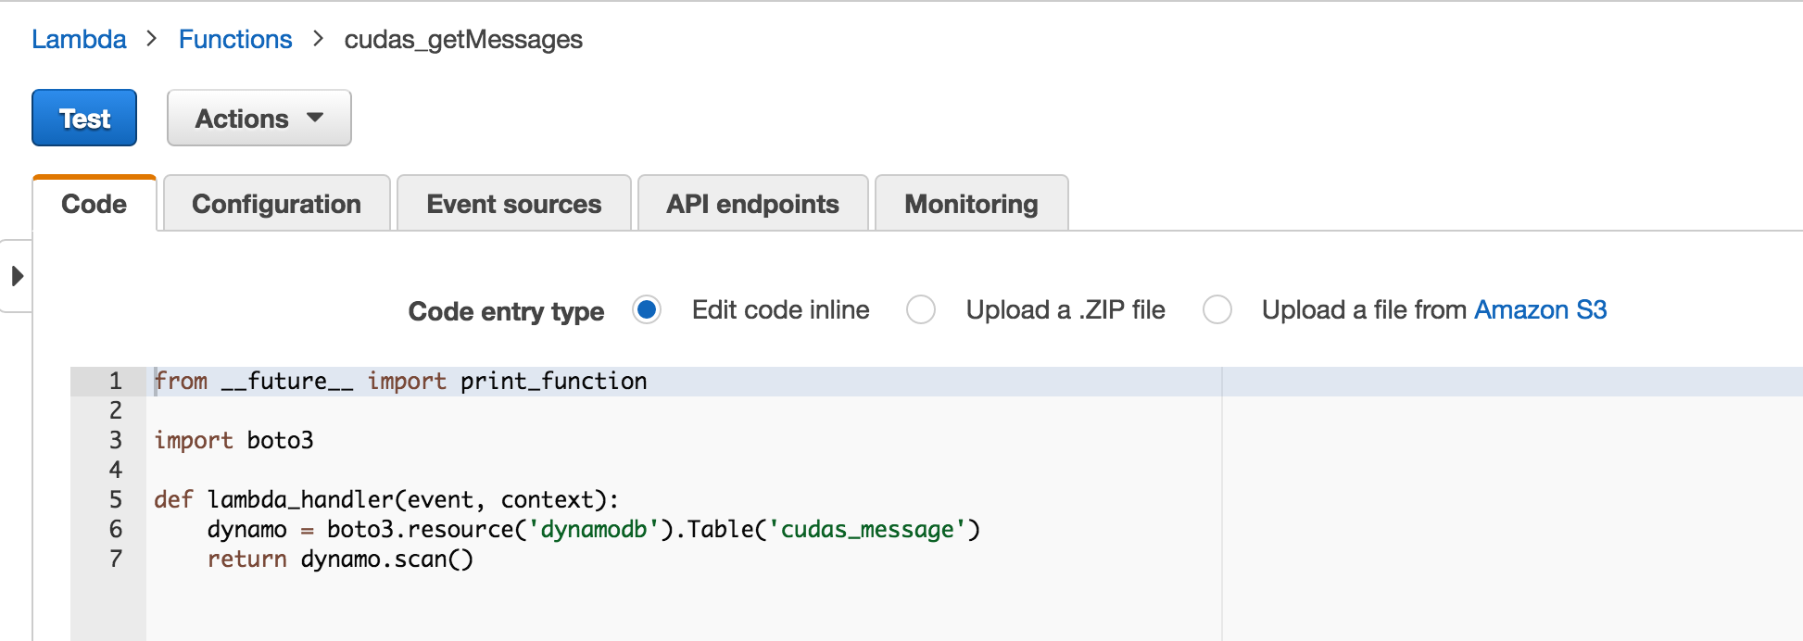This screenshot has height=641, width=1803.
Task: Click the 'print_function' text in line 1
Action: pyautogui.click(x=554, y=381)
